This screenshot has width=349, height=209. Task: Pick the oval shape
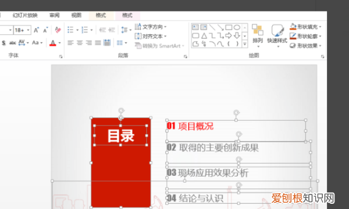click(237, 27)
